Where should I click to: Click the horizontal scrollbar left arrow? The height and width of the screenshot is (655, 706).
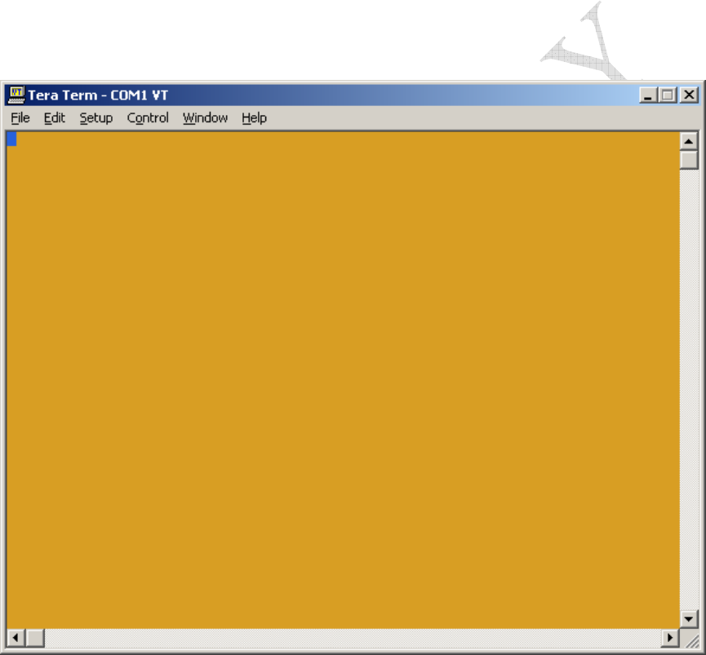click(x=16, y=637)
